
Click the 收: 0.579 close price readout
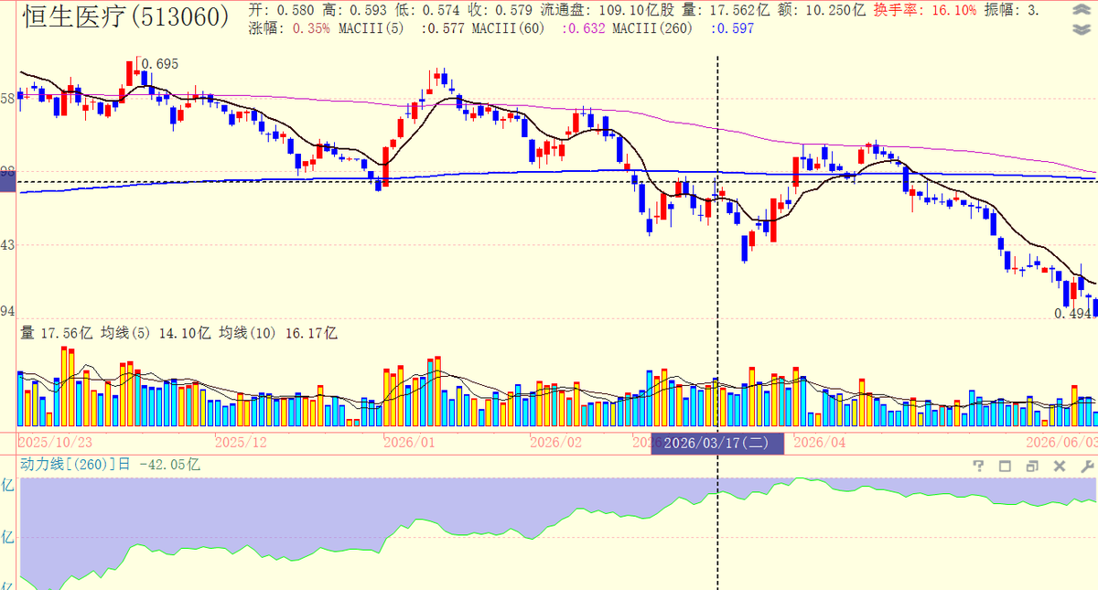point(500,10)
